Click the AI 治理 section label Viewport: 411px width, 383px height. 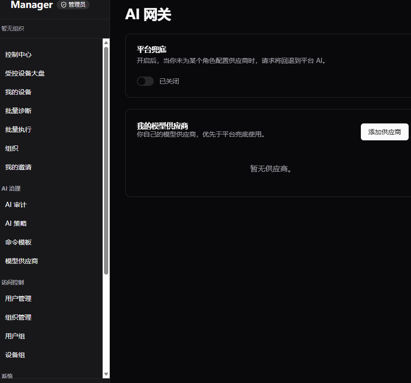point(11,189)
